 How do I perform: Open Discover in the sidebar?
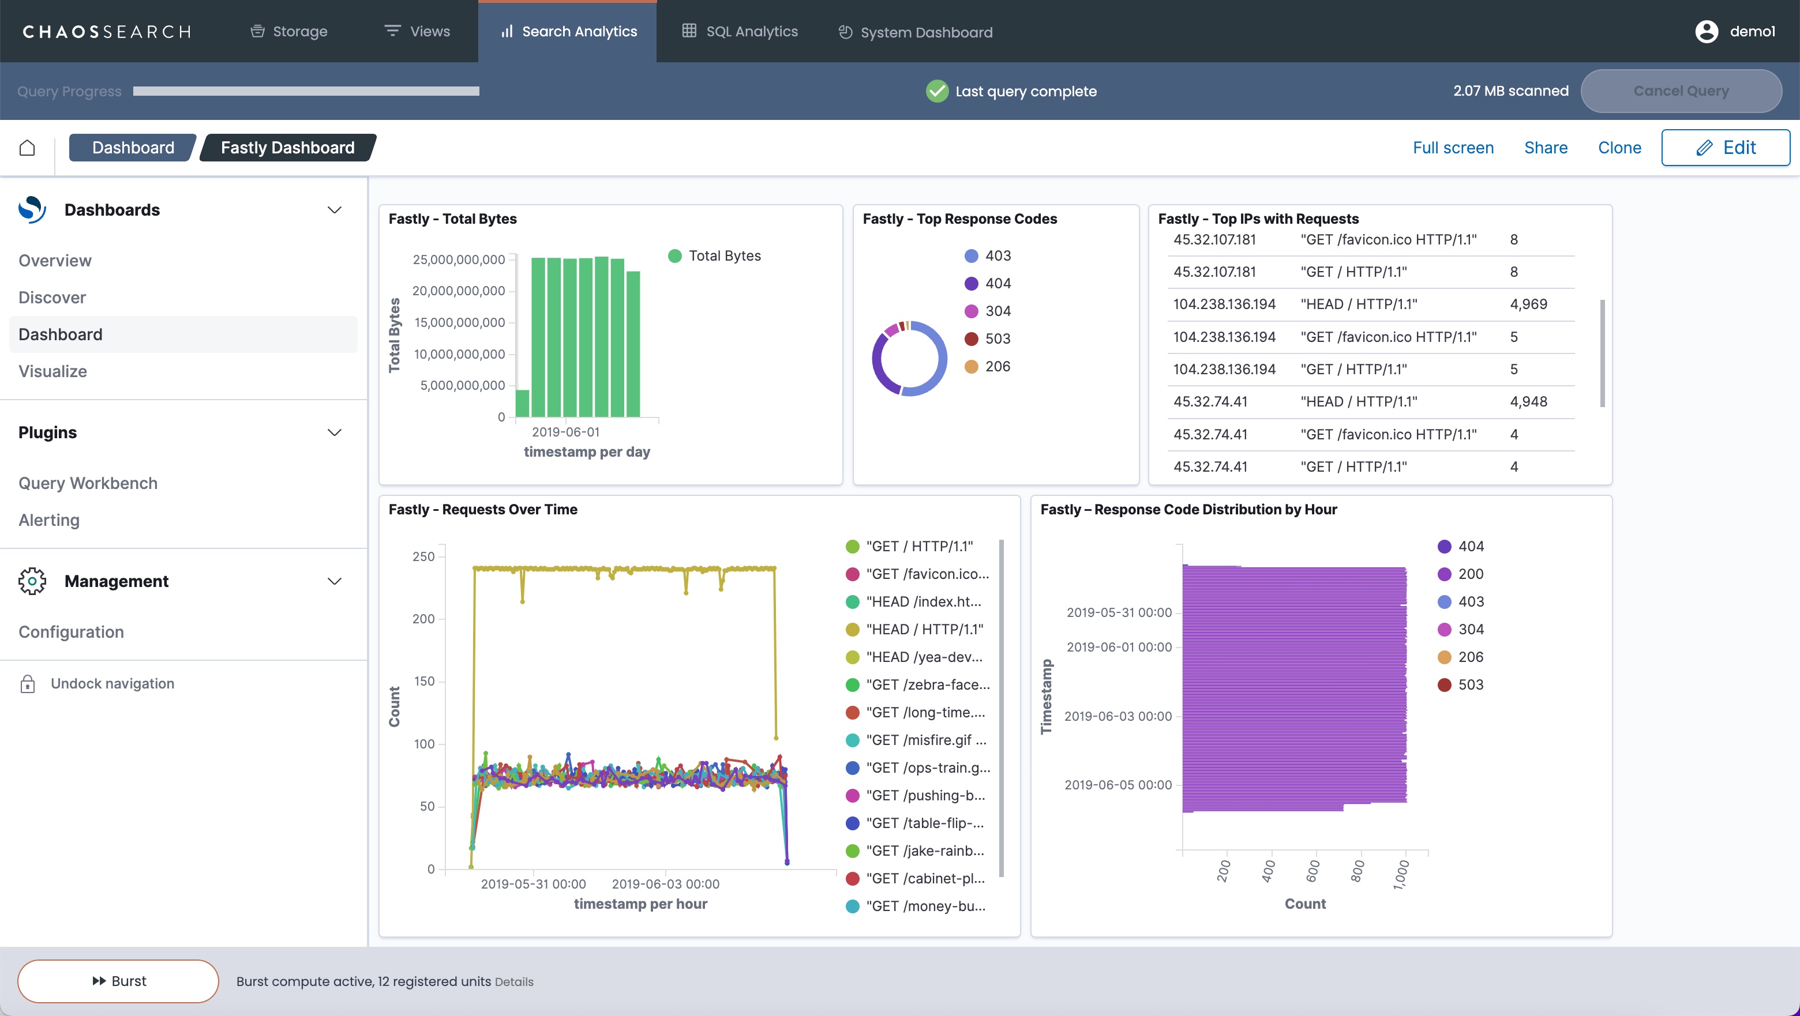coord(52,298)
